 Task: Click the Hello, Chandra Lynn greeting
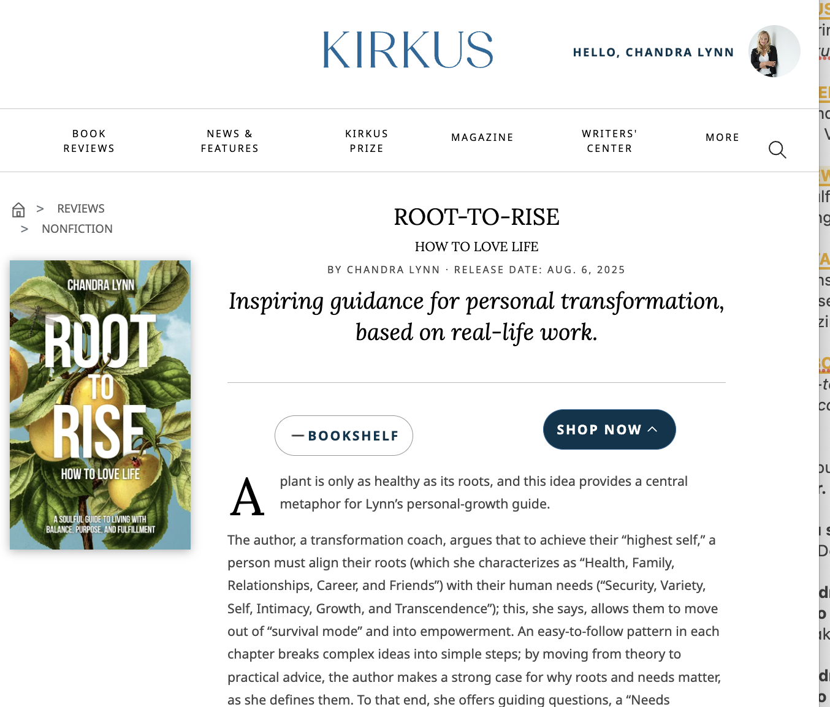coord(653,53)
